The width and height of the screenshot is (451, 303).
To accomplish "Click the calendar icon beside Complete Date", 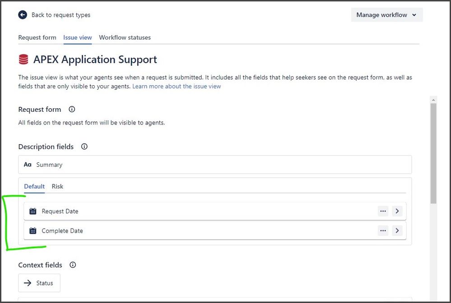I will coord(33,230).
